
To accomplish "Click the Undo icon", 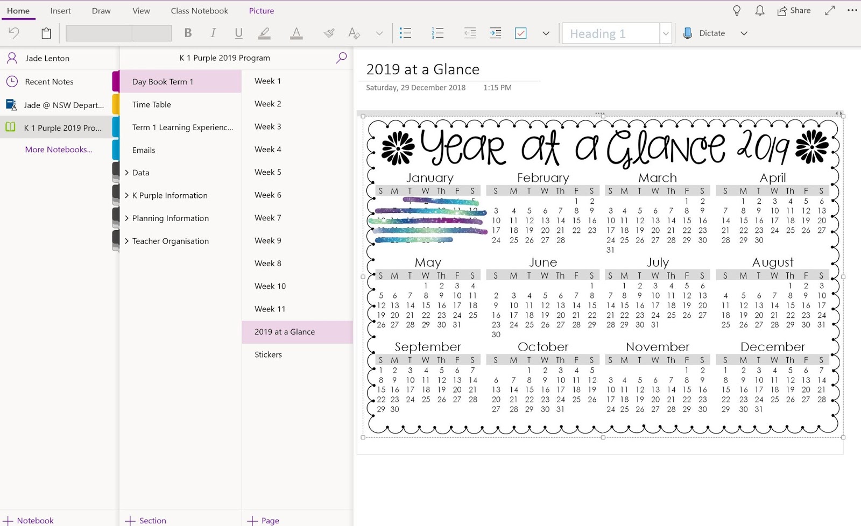I will 14,33.
